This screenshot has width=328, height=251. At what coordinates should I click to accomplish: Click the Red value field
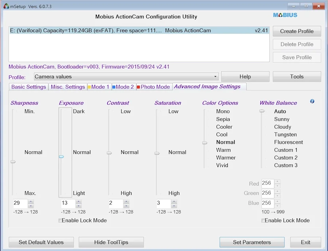[268, 183]
